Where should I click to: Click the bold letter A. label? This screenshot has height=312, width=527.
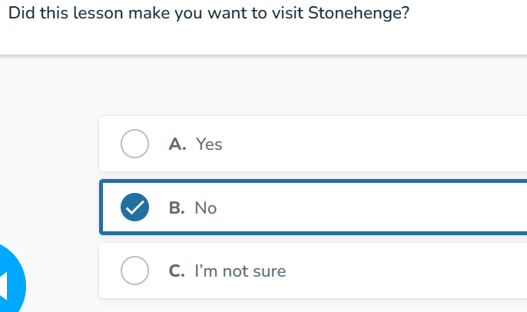tap(177, 144)
